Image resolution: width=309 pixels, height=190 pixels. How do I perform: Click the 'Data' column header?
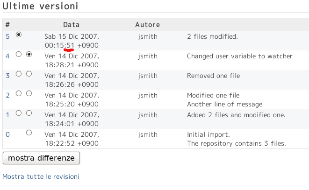[x=72, y=25]
